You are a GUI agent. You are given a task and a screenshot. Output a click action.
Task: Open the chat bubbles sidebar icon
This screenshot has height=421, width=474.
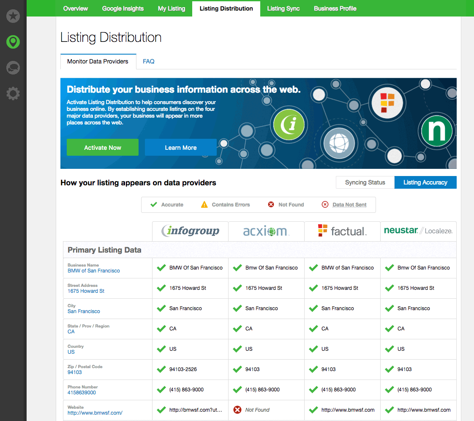coord(13,68)
